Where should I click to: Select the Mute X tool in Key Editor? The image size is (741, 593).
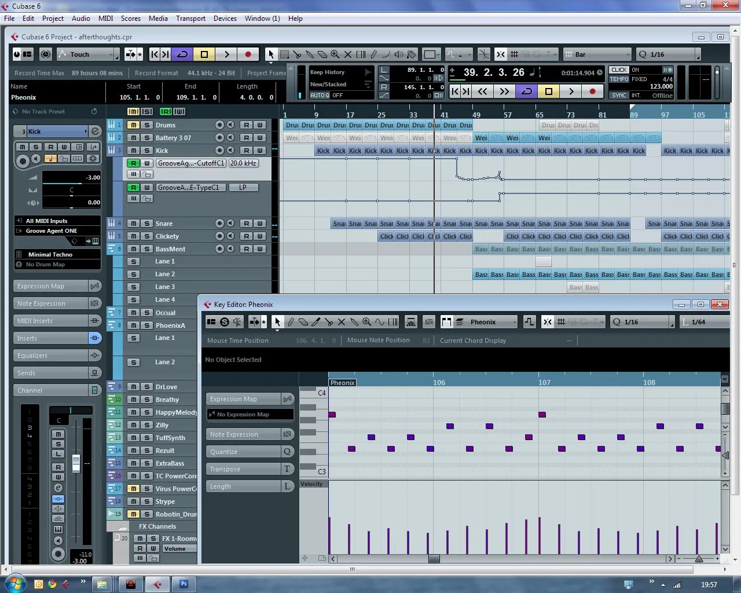tap(342, 322)
